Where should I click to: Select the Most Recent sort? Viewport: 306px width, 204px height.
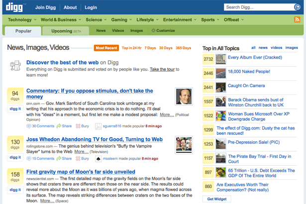tap(106, 48)
